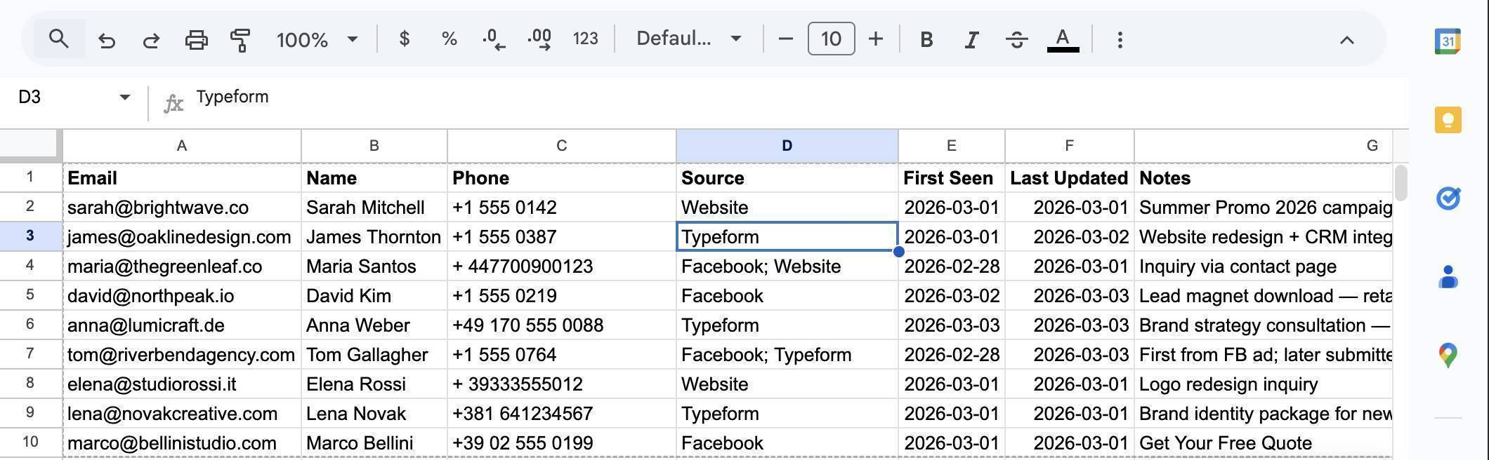Select First Seen 2026-02-28 in Maria Santos row
The width and height of the screenshot is (1489, 460).
[952, 266]
